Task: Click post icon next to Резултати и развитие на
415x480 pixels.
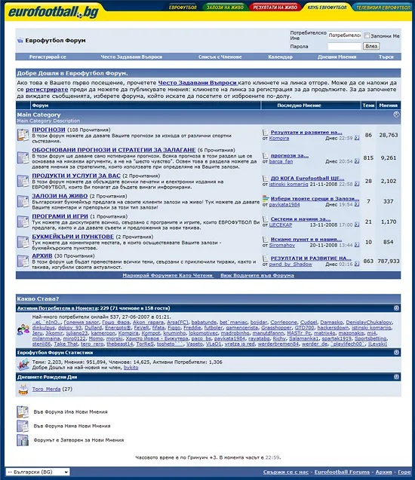Action: 266,133
